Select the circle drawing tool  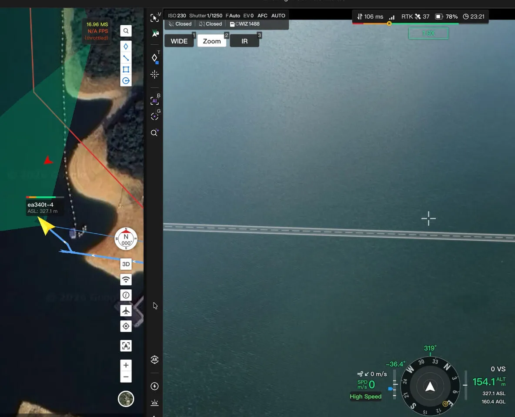(126, 81)
